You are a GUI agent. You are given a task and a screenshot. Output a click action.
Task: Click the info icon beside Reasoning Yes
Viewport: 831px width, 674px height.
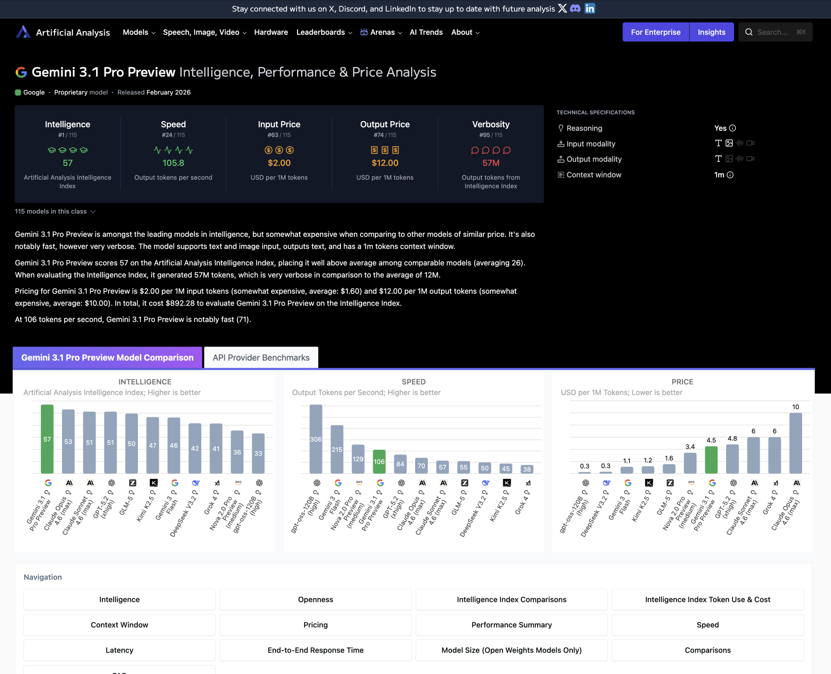[732, 128]
